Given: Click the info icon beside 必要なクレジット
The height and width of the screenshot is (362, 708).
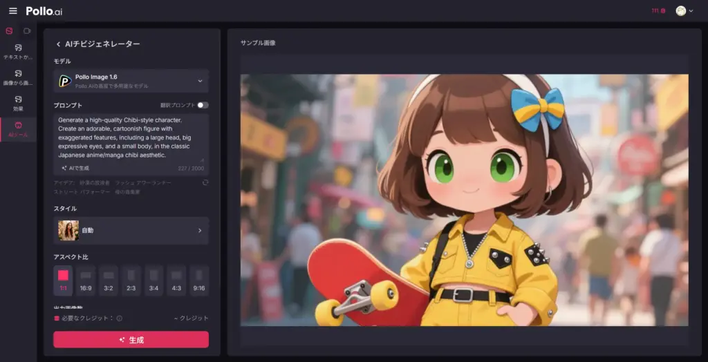Looking at the screenshot, I should [x=120, y=318].
